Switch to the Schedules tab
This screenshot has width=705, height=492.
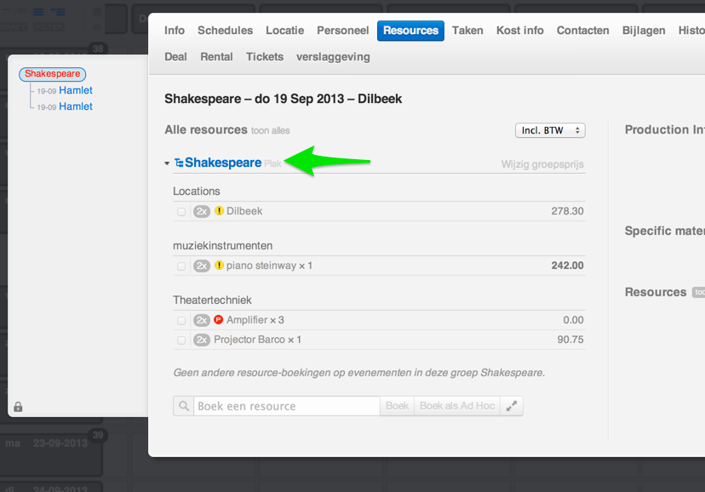225,31
